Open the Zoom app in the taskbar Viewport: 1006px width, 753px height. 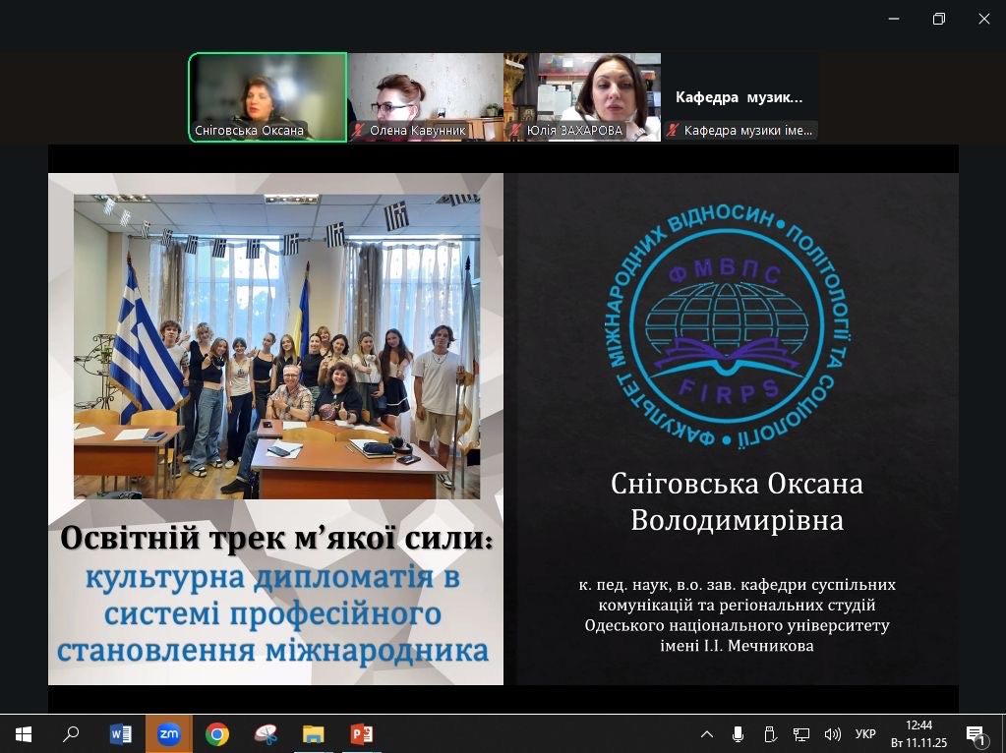(x=169, y=733)
